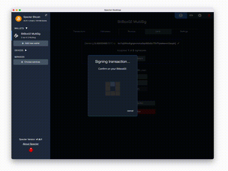The height and width of the screenshot is (171, 228).
Task: Click the recipient bc1q address text
Action: pos(147,43)
